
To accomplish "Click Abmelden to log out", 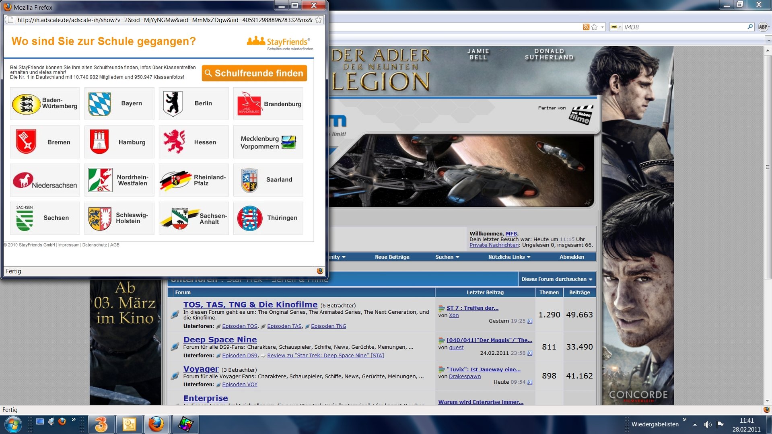I will tap(571, 257).
